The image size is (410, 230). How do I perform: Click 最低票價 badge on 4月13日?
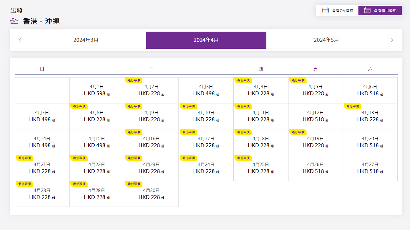(352, 106)
